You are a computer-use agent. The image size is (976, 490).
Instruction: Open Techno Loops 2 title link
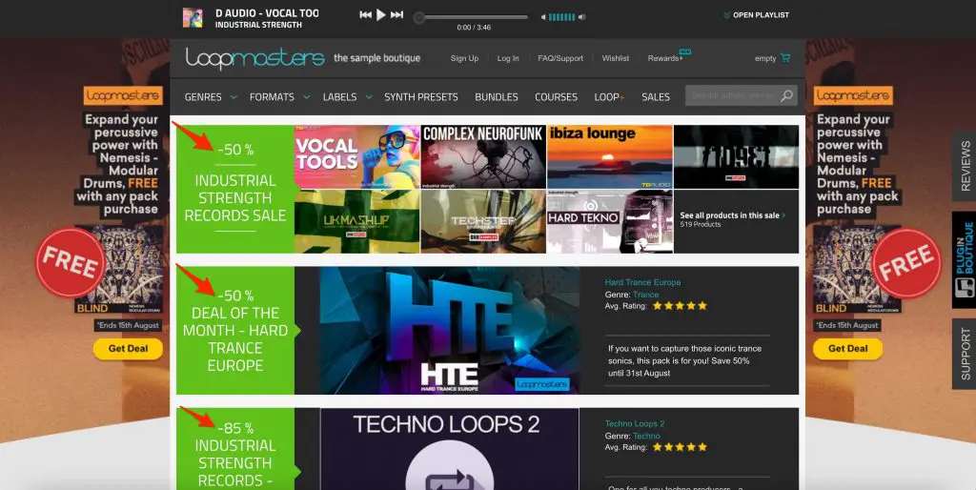(x=635, y=423)
